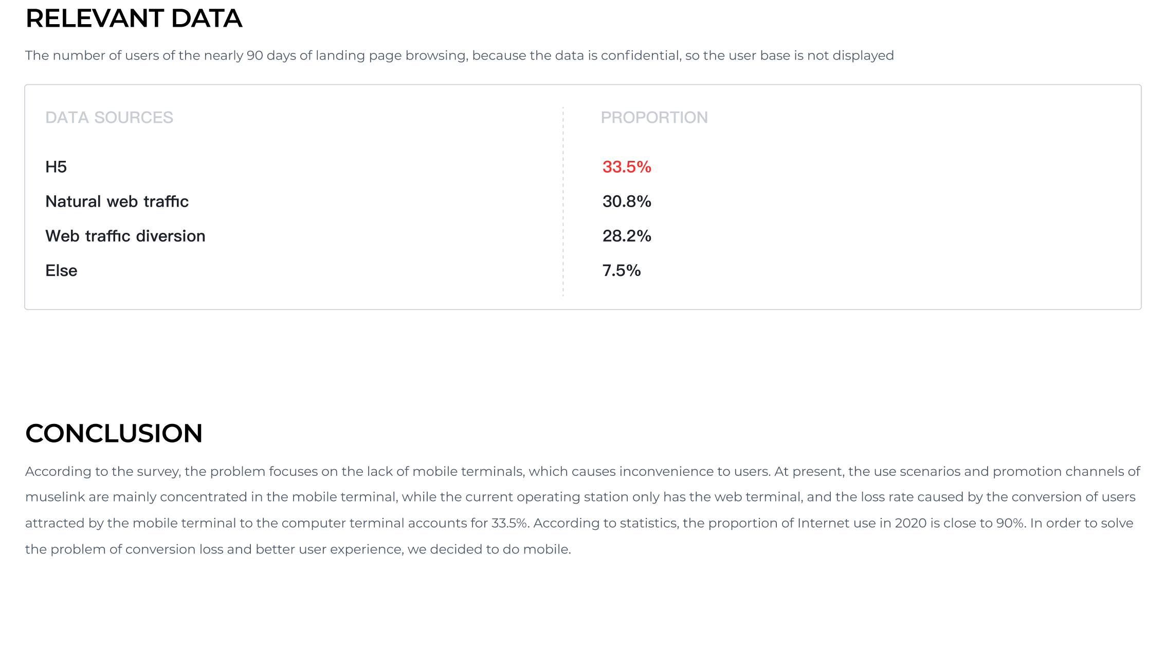
Task: Click the H5 data source row label
Action: pos(56,167)
